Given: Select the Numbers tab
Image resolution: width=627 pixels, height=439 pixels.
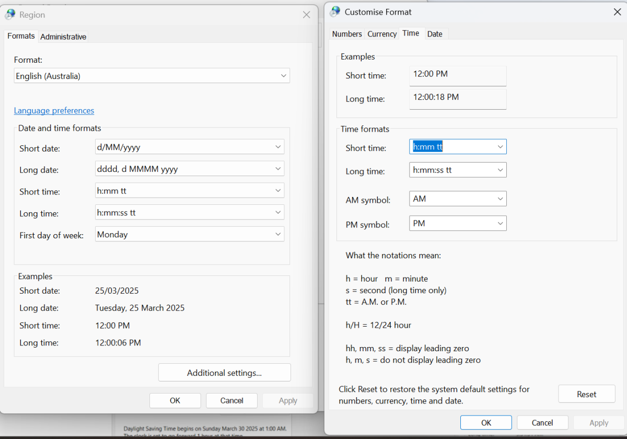Looking at the screenshot, I should click(x=346, y=33).
